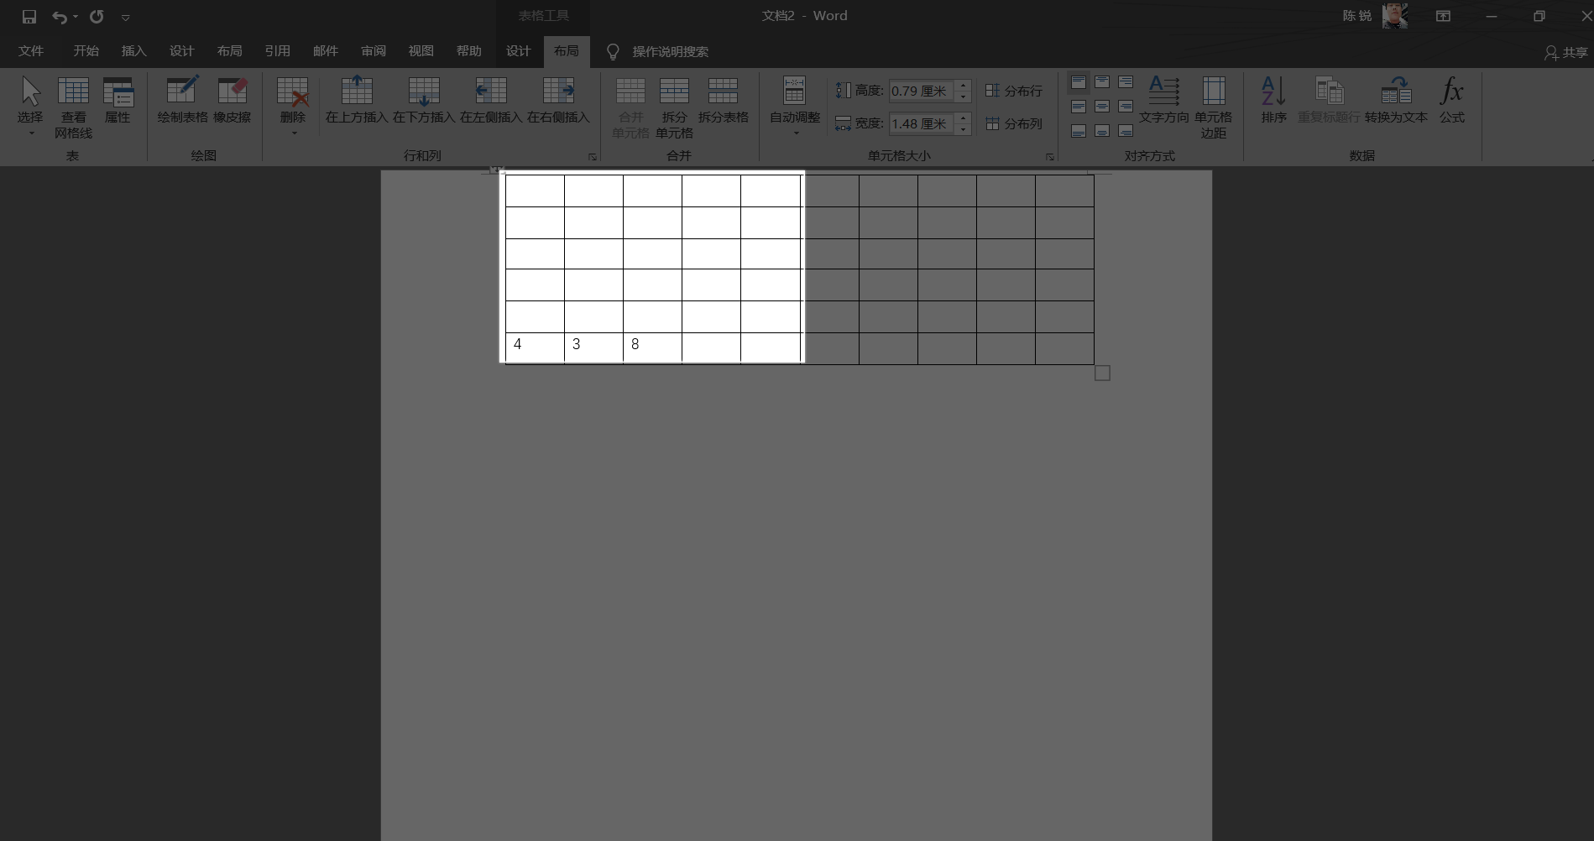Open the 选择 (Select) table dropdown
This screenshot has width=1594, height=841.
pos(30,107)
